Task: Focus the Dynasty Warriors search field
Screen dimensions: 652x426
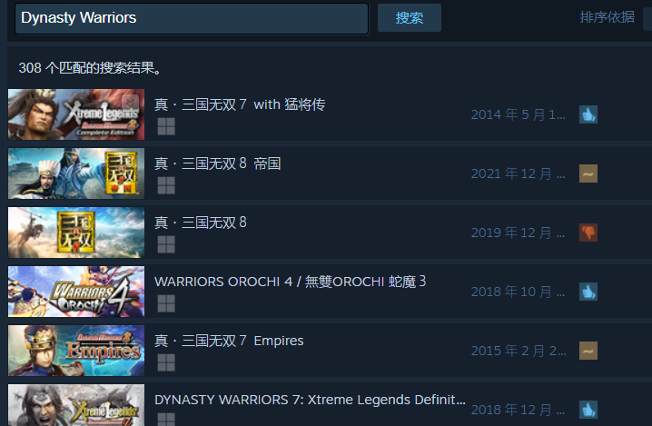Action: pyautogui.click(x=192, y=18)
